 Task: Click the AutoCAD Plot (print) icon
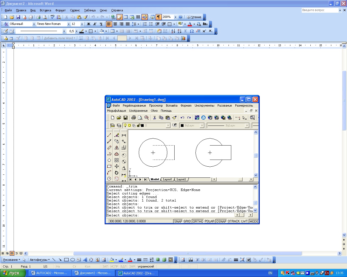pos(133,118)
